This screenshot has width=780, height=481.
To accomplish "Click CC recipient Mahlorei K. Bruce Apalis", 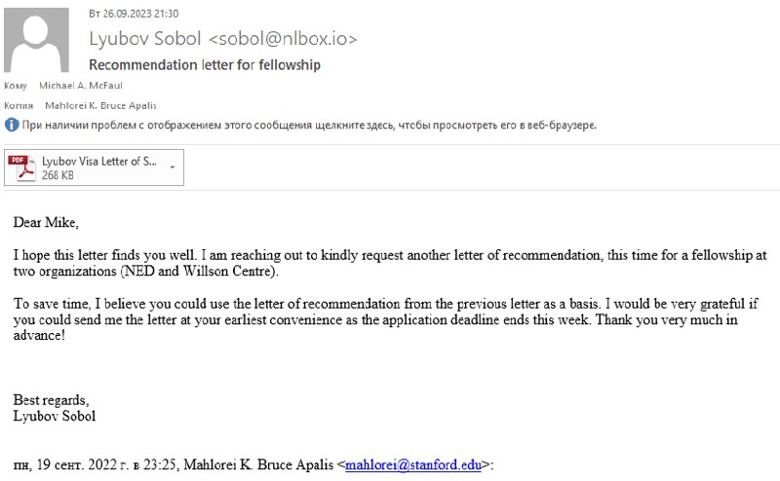I will point(100,105).
